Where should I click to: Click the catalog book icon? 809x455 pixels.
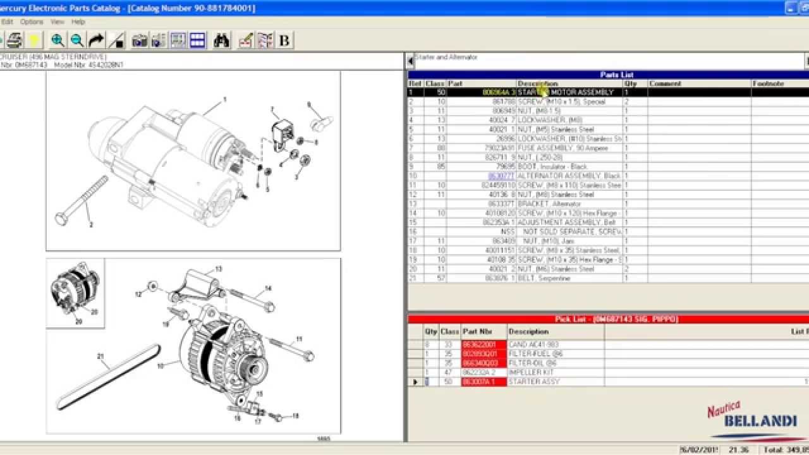(265, 40)
